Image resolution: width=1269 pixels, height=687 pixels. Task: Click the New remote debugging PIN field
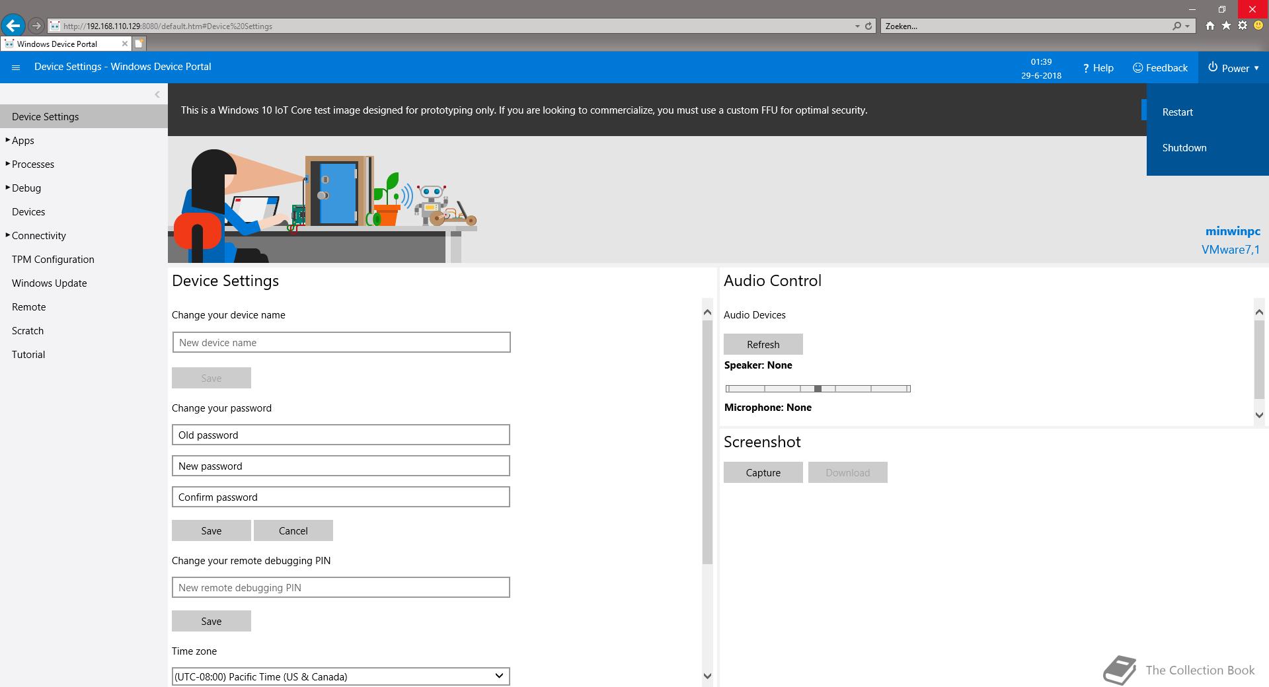pyautogui.click(x=340, y=587)
